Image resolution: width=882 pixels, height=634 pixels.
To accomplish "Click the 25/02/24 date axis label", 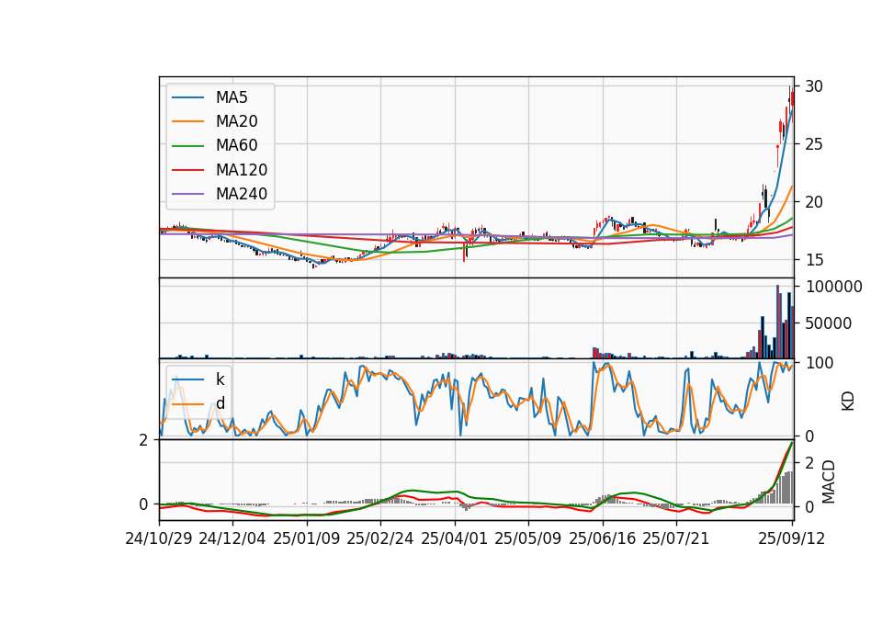I will point(380,539).
